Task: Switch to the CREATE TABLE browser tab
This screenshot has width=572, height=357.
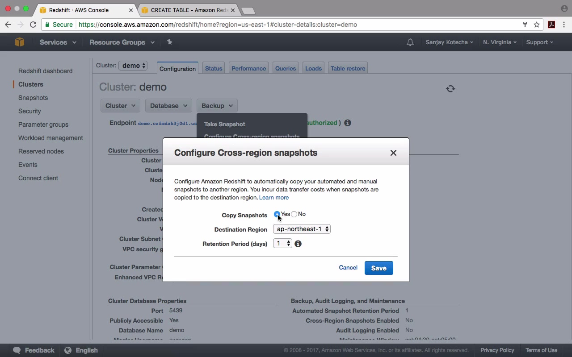Action: [189, 10]
